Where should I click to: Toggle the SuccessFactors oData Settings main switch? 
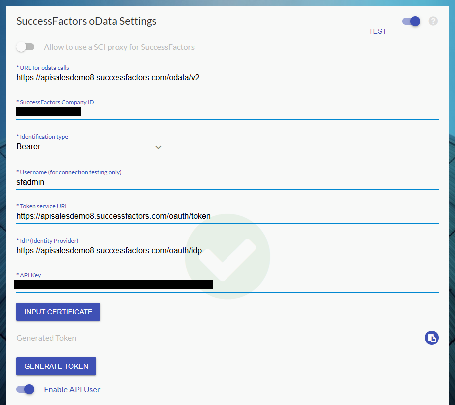coord(411,21)
